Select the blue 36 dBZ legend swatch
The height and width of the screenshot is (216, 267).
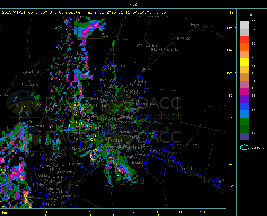click(x=244, y=107)
